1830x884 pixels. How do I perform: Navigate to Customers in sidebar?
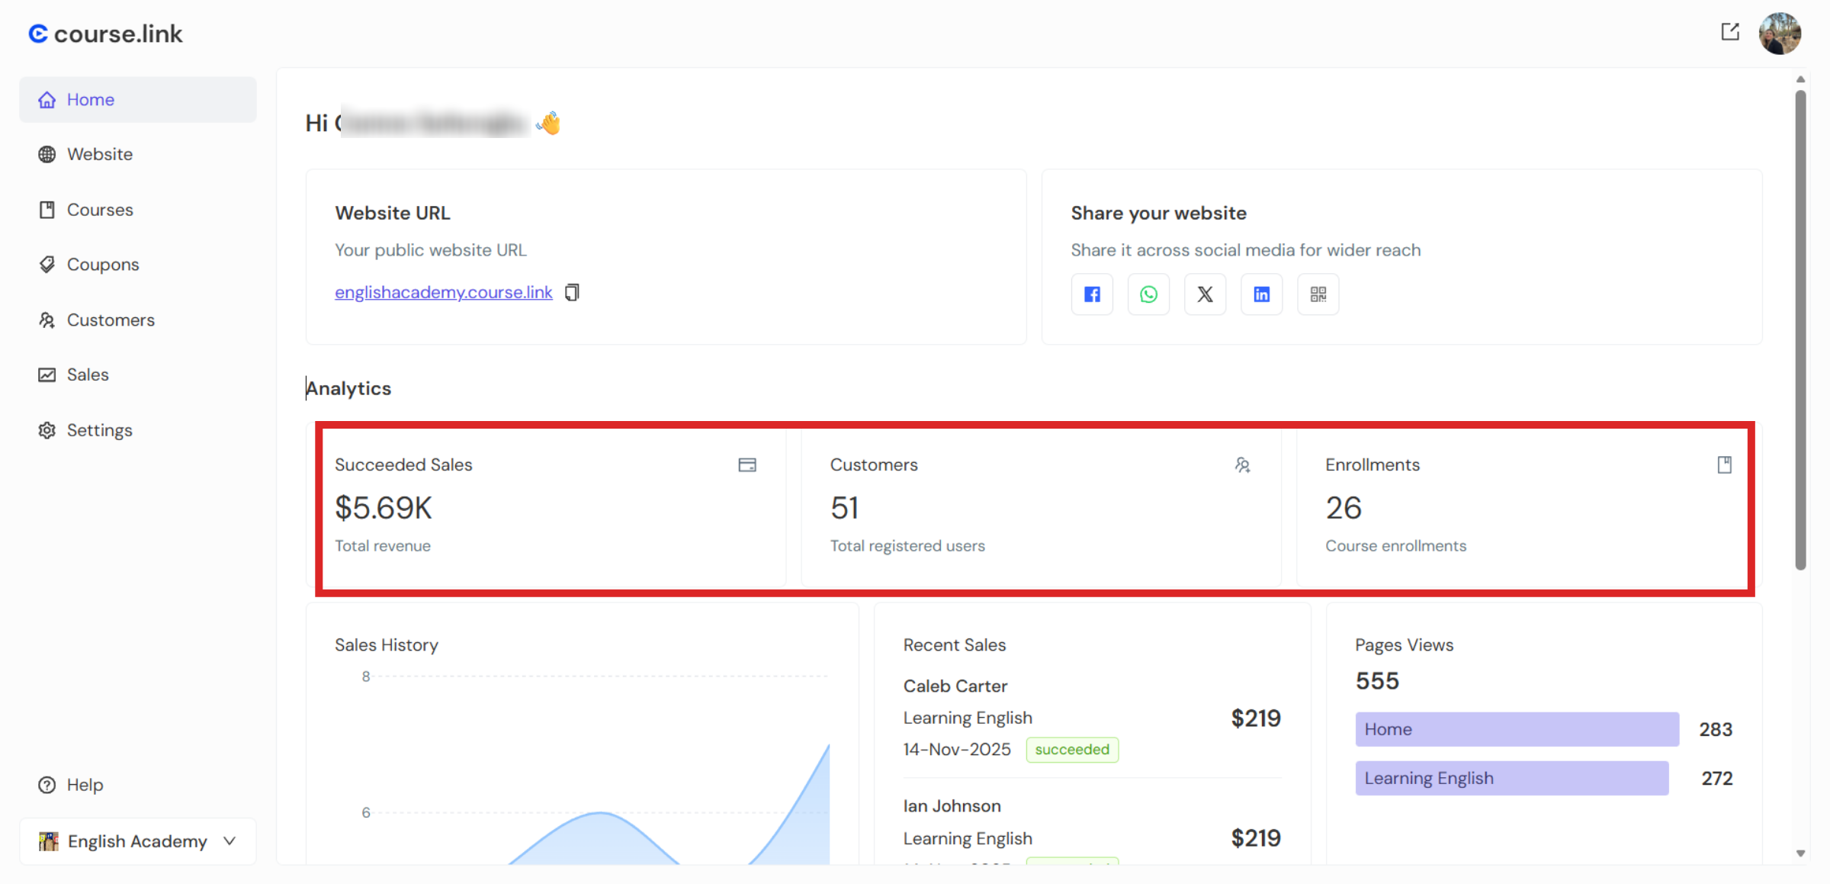pos(138,320)
